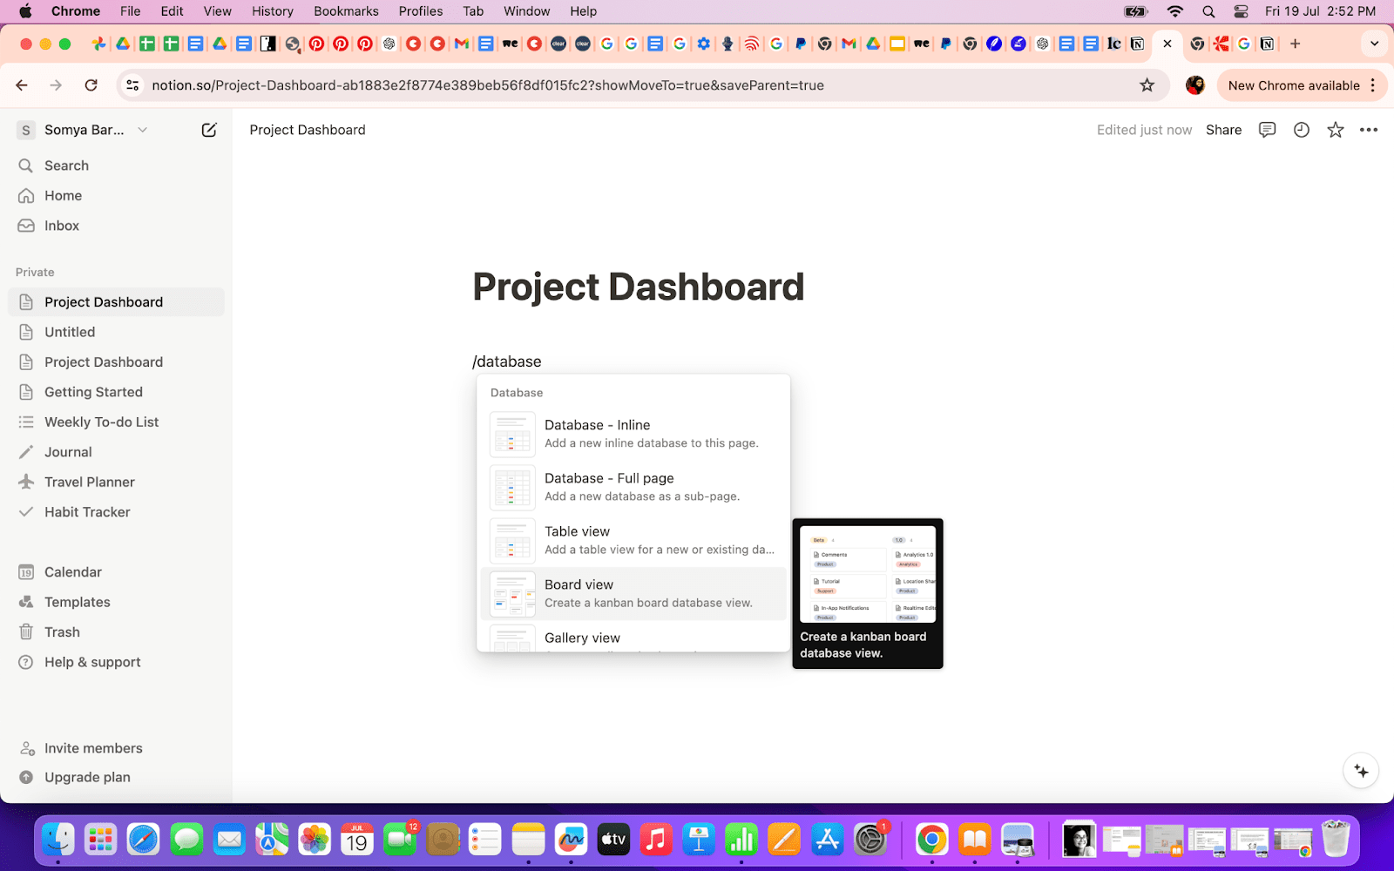View comments on Project Dashboard
Image resolution: width=1394 pixels, height=871 pixels.
[1266, 129]
